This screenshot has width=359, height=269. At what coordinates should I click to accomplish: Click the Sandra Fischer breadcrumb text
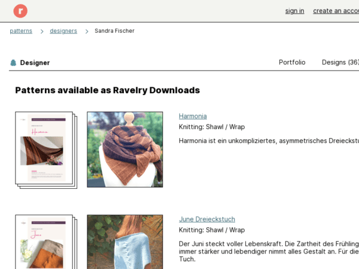tap(114, 31)
